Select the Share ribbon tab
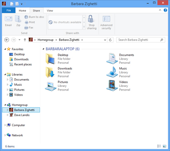Viewport: 170px width, 151px height. point(36,10)
